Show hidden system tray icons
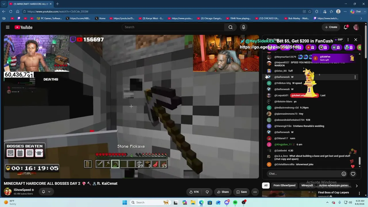The image size is (368, 207). point(327,202)
